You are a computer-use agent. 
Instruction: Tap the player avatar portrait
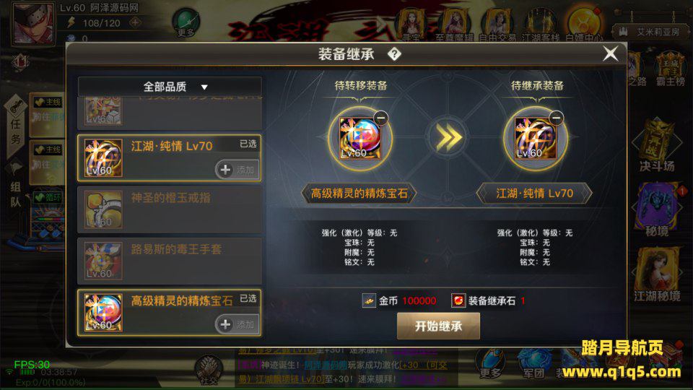click(x=34, y=23)
